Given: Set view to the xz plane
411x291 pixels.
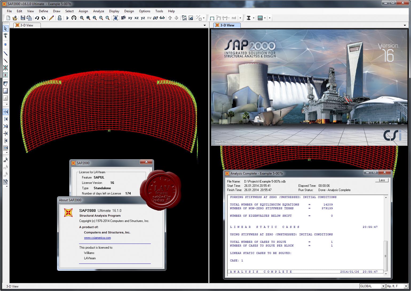Looking at the screenshot, I should tap(136, 18).
